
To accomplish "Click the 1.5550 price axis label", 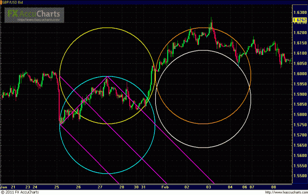I will 300,166.
